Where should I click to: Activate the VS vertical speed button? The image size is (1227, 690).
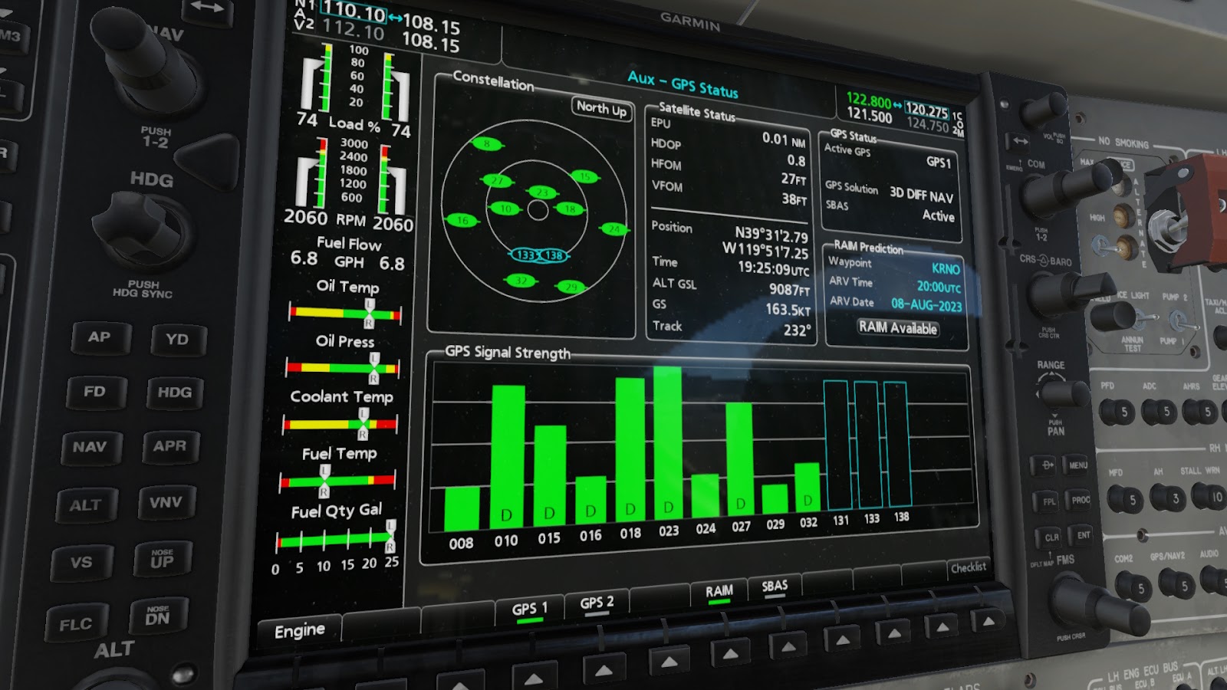(x=81, y=563)
